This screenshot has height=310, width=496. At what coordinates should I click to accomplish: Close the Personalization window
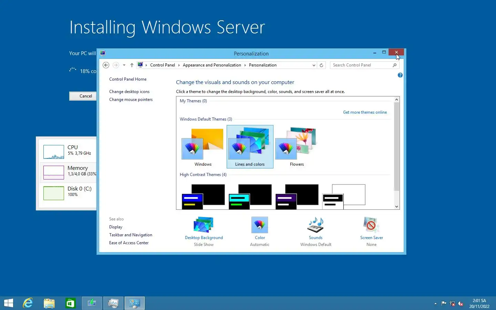click(x=396, y=52)
